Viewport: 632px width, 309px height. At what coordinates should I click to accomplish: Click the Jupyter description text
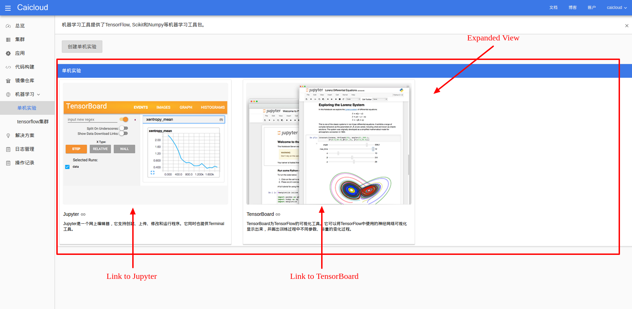[x=144, y=226]
